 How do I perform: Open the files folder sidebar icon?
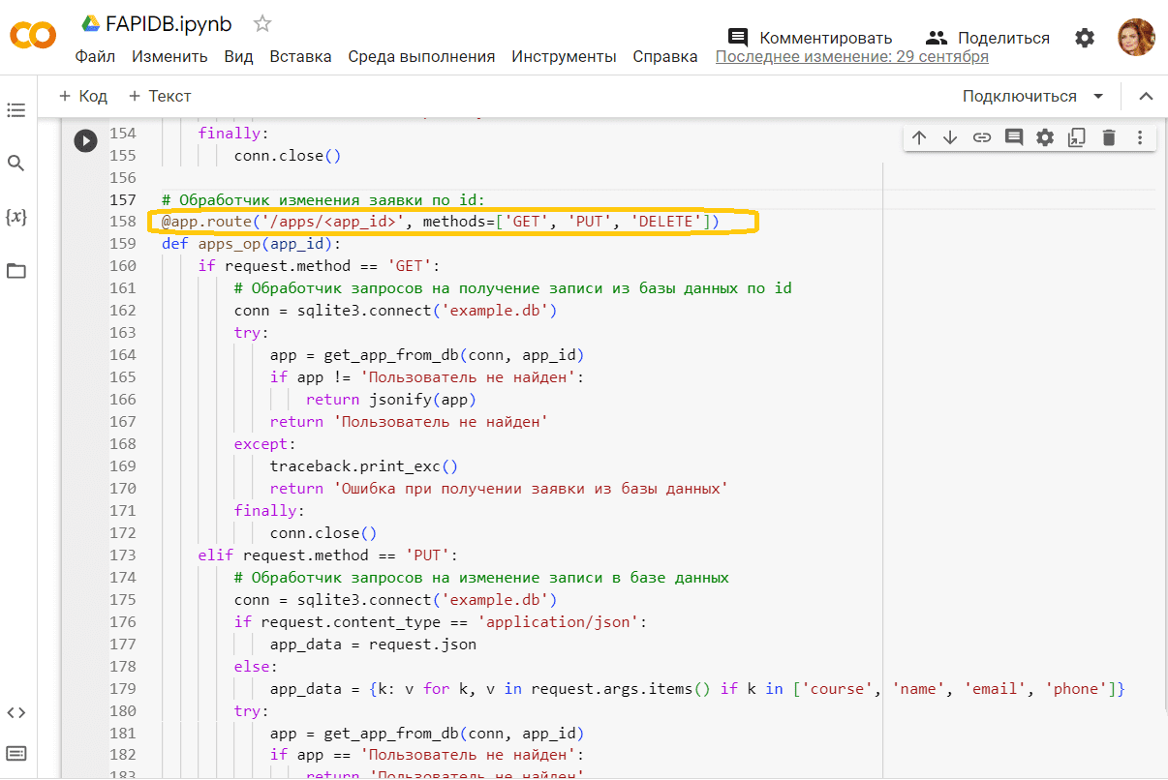point(15,270)
